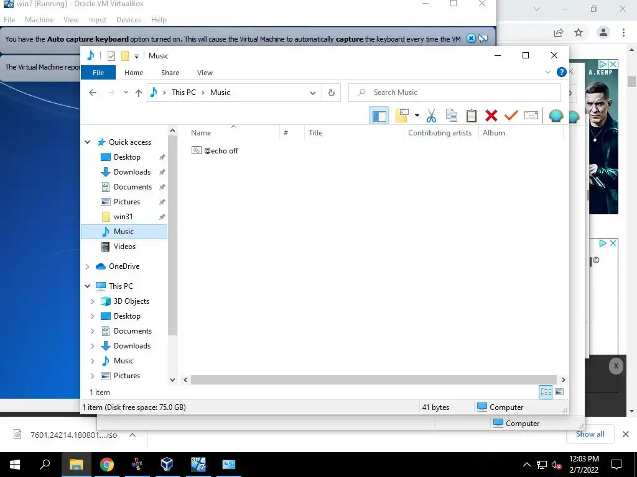Switch to the View ribbon tab
The image size is (637, 477).
coord(205,73)
